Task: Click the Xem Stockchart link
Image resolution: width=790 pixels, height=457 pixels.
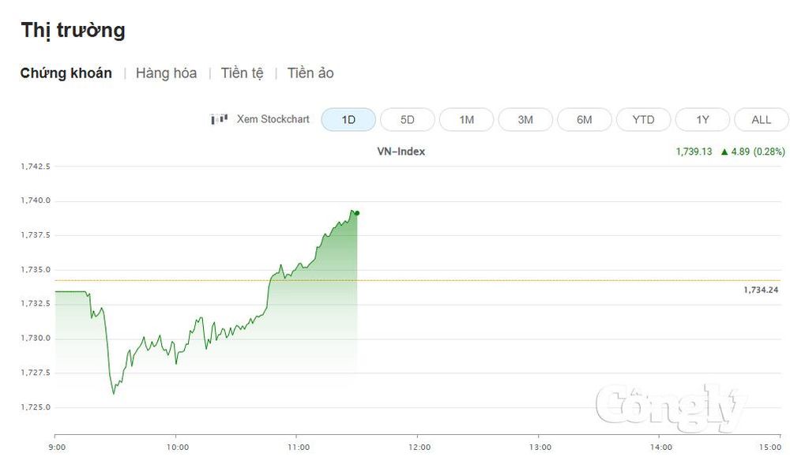Action: tap(273, 119)
